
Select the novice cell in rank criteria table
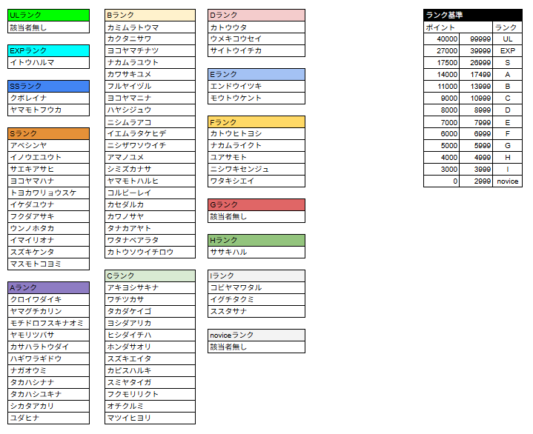click(x=507, y=181)
